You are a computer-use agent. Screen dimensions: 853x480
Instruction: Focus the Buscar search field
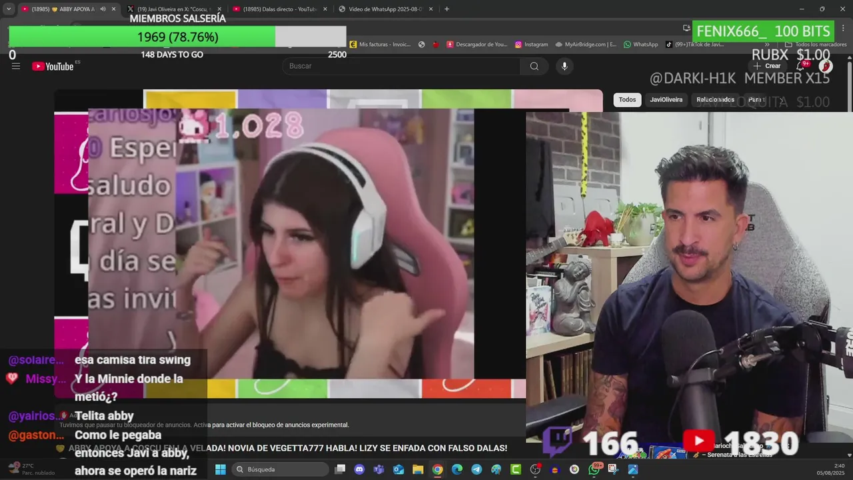[401, 66]
